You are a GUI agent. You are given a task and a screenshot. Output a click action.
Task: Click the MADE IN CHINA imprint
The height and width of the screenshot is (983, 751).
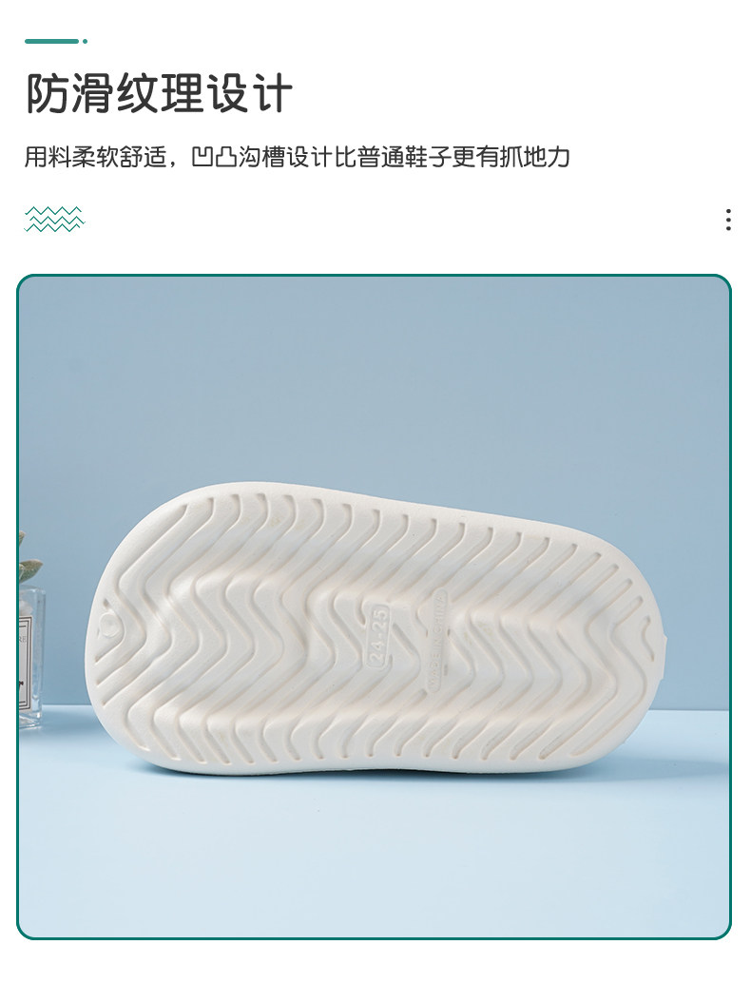point(438,640)
